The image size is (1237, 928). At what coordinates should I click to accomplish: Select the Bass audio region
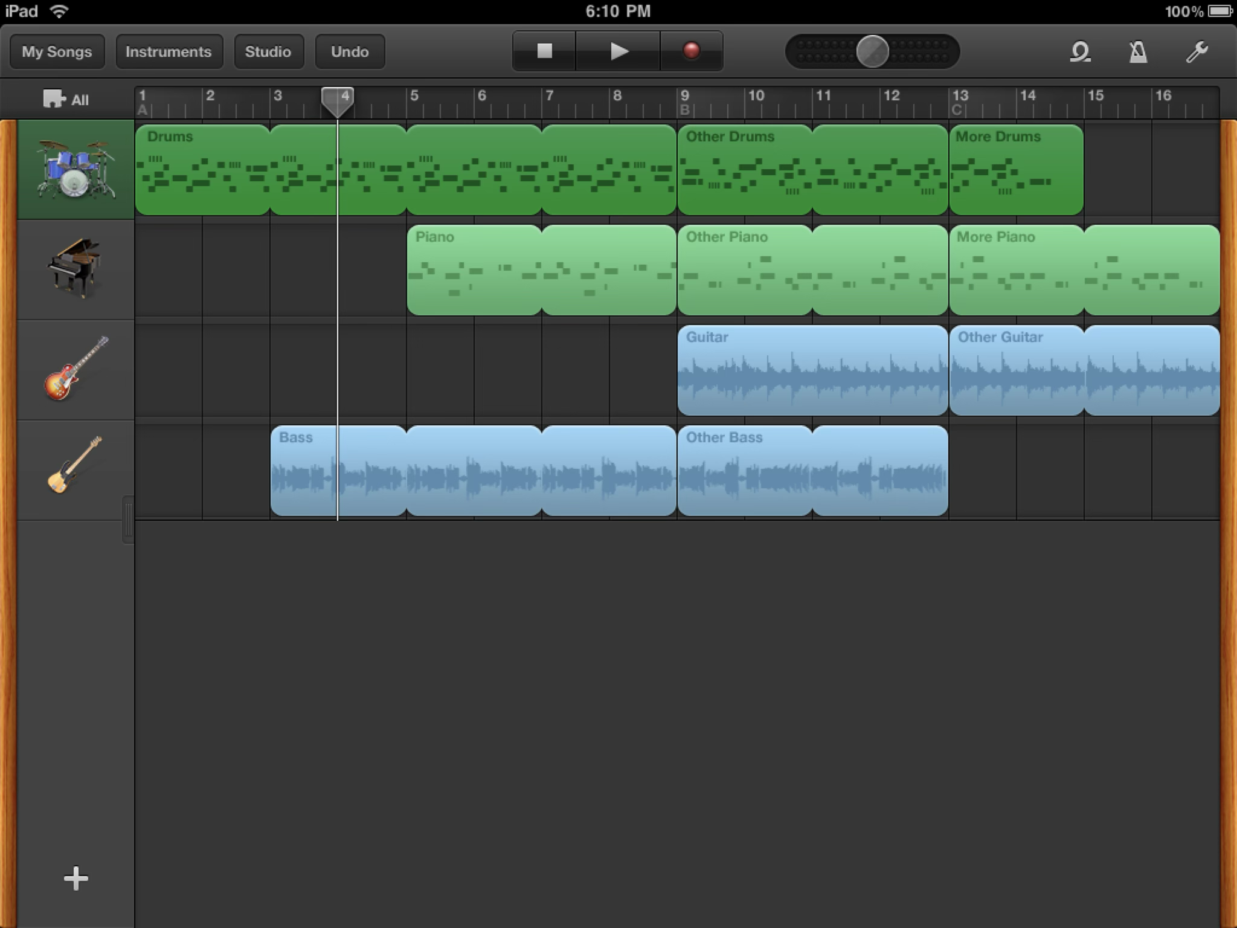(473, 471)
